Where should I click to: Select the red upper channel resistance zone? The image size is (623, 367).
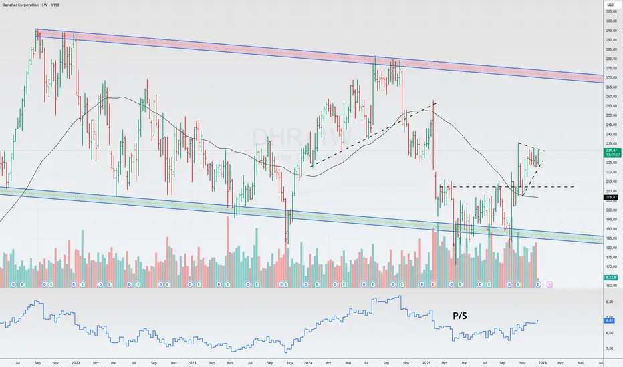coord(318,57)
